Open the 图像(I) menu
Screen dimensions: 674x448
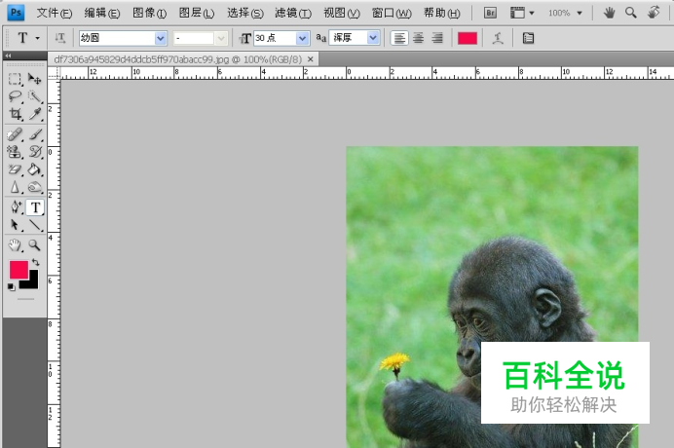click(149, 14)
